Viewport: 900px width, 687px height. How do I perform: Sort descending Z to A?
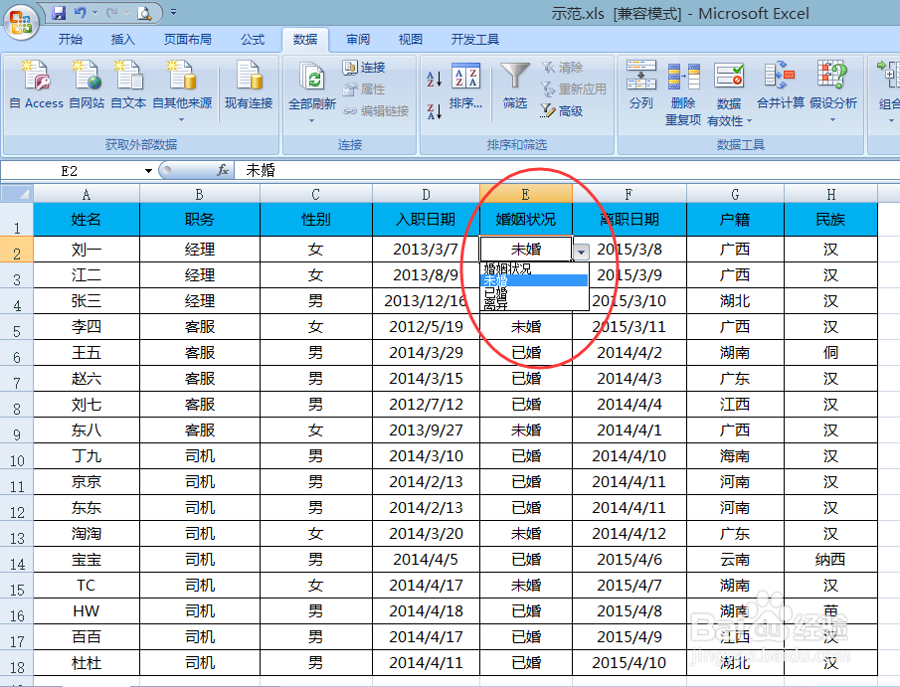pos(434,110)
